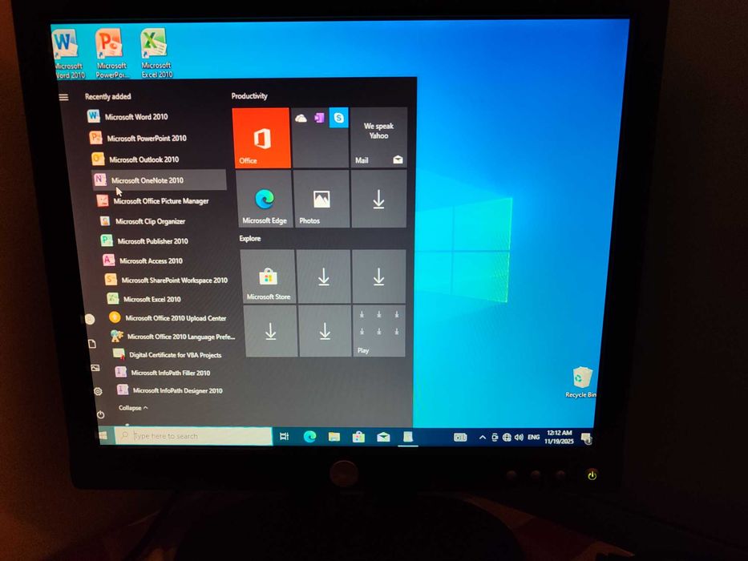
Task: Show hidden system tray icons
Action: point(483,437)
